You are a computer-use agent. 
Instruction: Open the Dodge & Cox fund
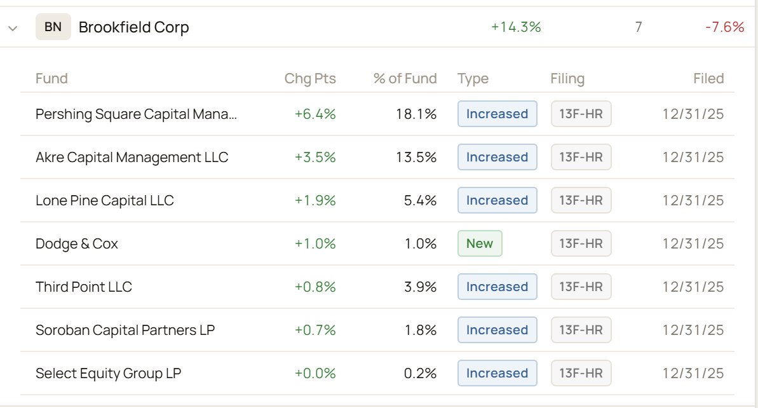pos(77,243)
